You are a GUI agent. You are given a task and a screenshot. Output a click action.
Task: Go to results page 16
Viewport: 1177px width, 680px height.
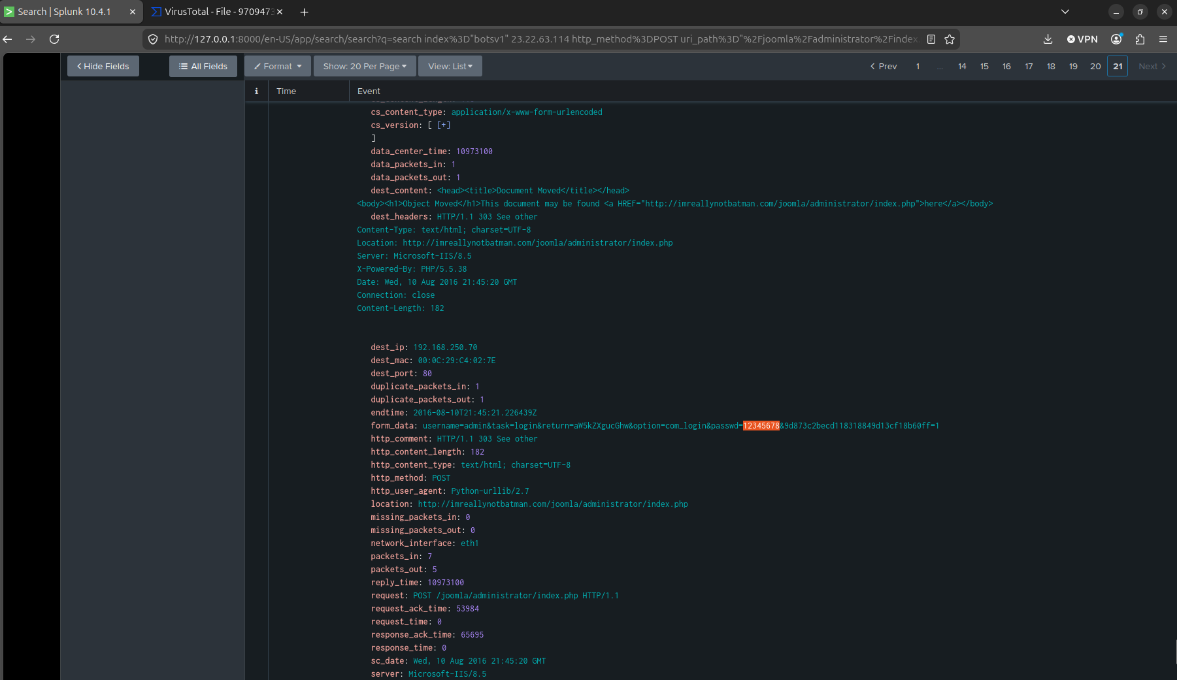coord(1006,66)
